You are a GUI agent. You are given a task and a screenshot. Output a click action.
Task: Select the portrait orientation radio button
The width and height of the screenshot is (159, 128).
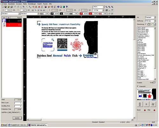[x=152, y=24]
